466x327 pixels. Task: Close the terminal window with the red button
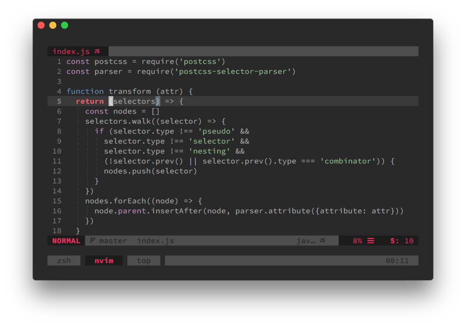coord(41,25)
